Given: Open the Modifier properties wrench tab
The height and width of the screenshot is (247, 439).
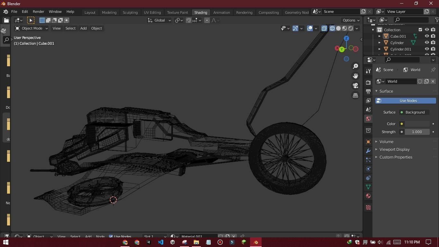Looking at the screenshot, I should click(x=368, y=151).
